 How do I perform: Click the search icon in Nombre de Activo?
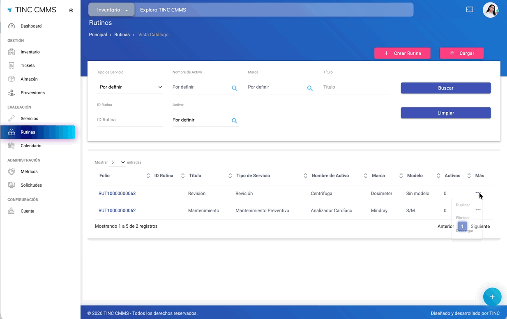pyautogui.click(x=235, y=88)
